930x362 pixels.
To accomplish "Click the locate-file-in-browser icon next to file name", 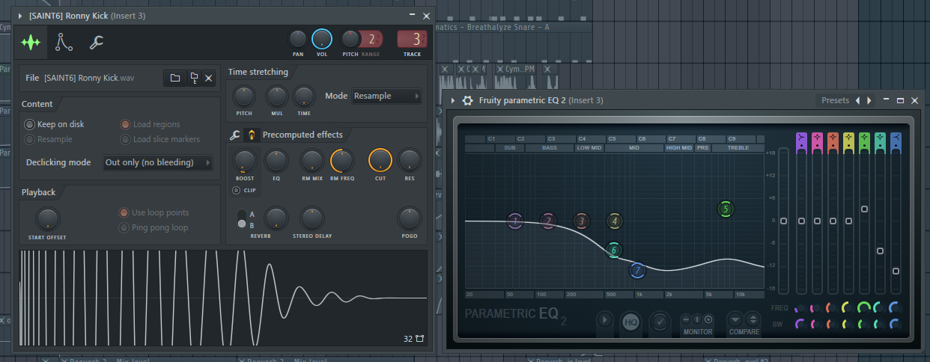I will click(193, 78).
